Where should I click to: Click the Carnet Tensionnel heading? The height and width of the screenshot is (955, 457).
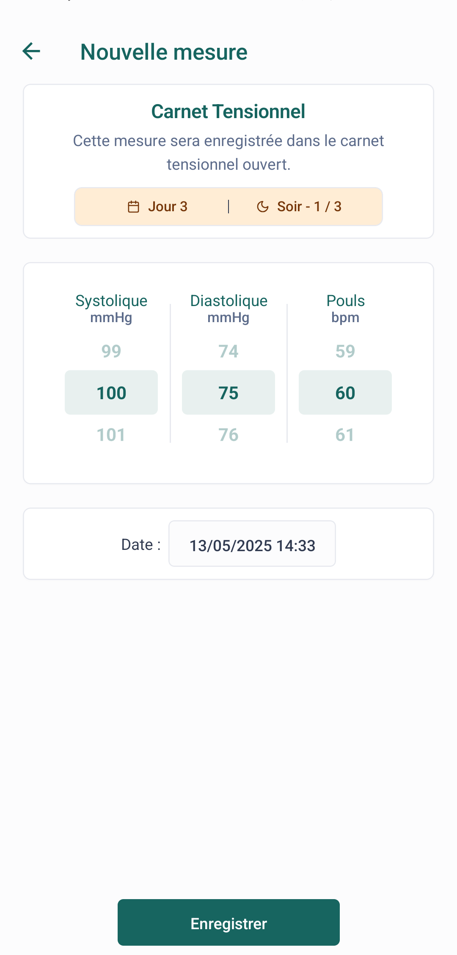click(x=228, y=112)
